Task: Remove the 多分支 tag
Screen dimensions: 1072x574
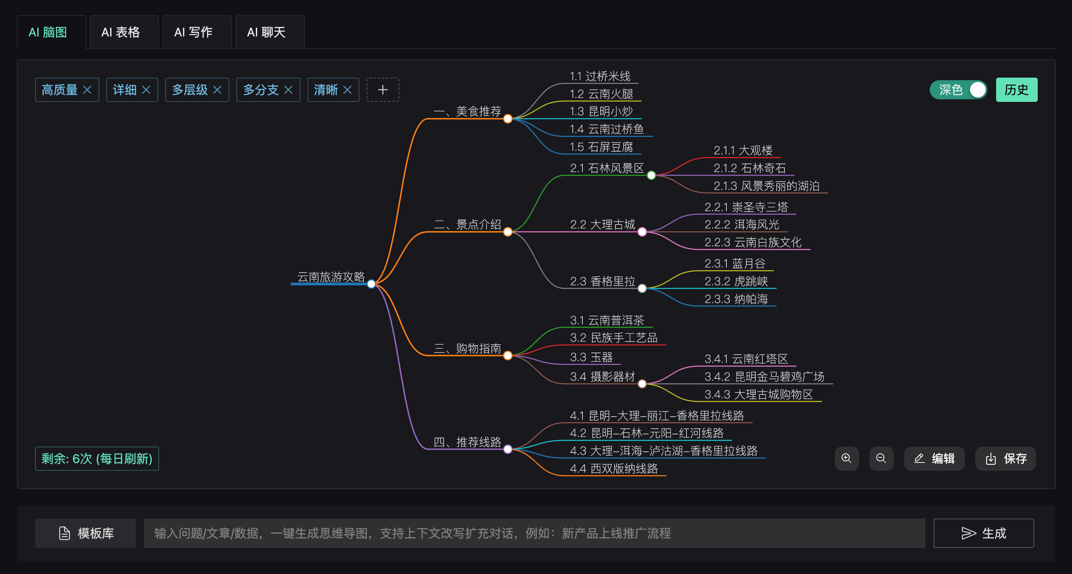Action: tap(288, 90)
